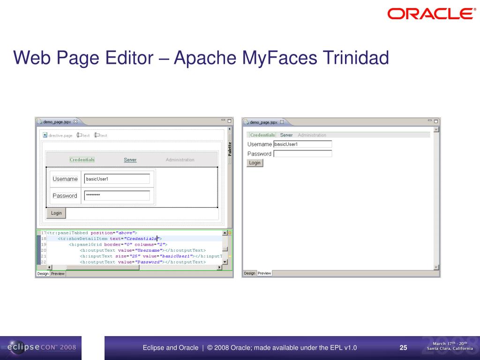Viewport: 480px width, 360px height.
Task: Click slide number 25 in footer
Action: pos(403,347)
